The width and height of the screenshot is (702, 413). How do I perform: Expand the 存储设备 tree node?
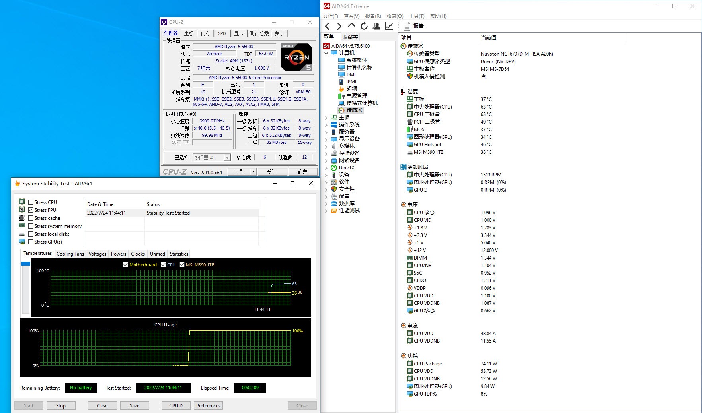326,153
